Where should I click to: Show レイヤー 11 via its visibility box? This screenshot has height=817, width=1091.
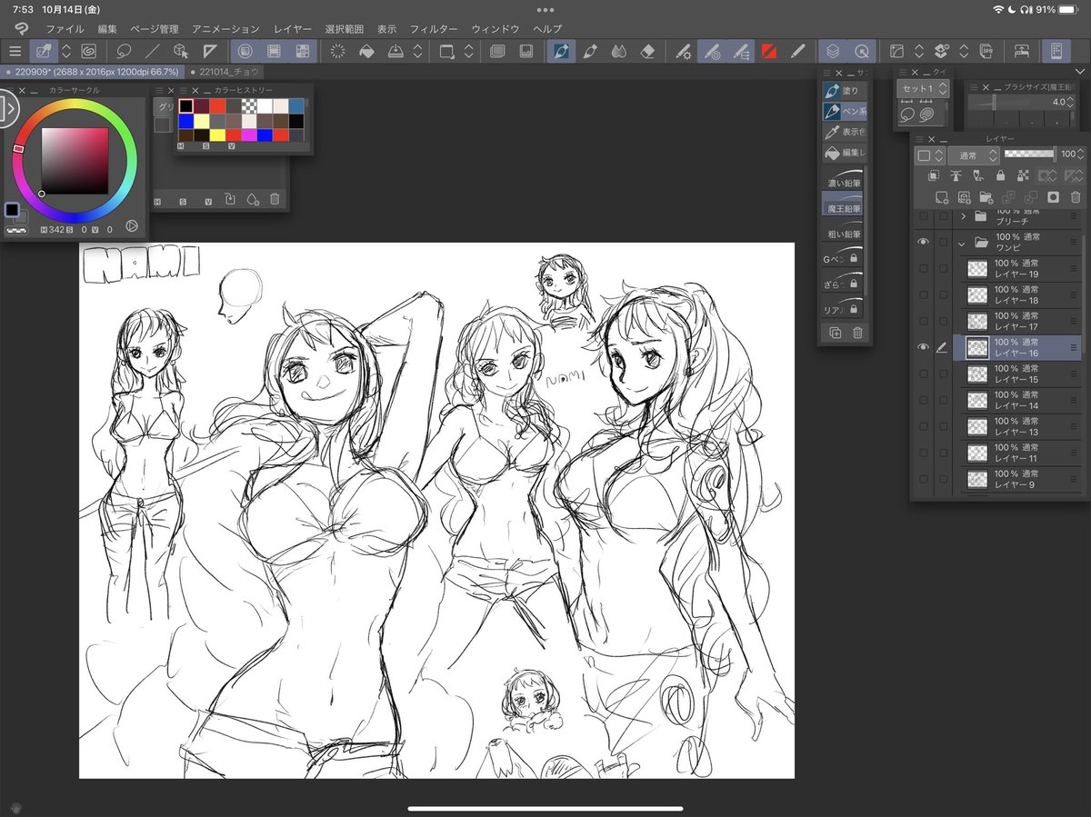coord(924,453)
